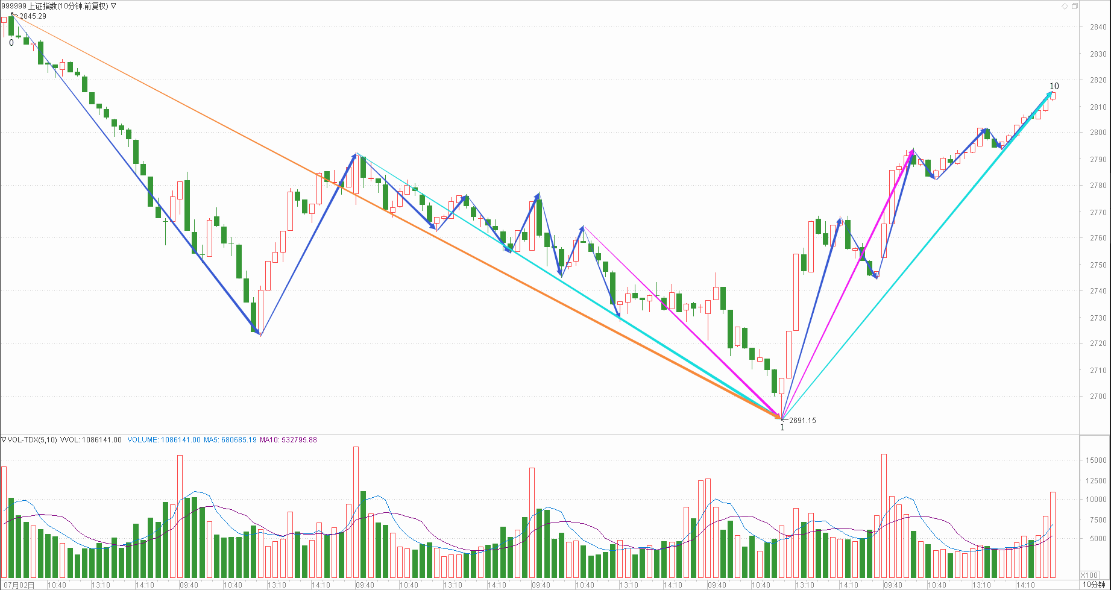This screenshot has height=590, width=1111.
Task: Click the overlapping-squares window icon at top-right
Action: point(1074,6)
